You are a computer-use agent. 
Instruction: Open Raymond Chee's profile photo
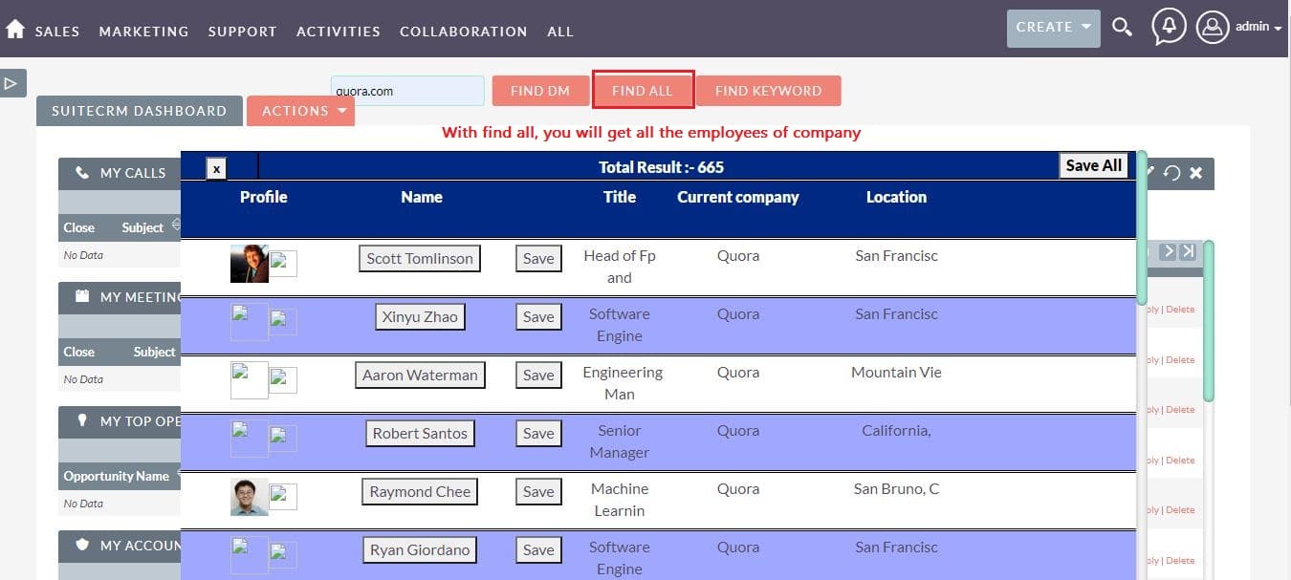[x=250, y=497]
